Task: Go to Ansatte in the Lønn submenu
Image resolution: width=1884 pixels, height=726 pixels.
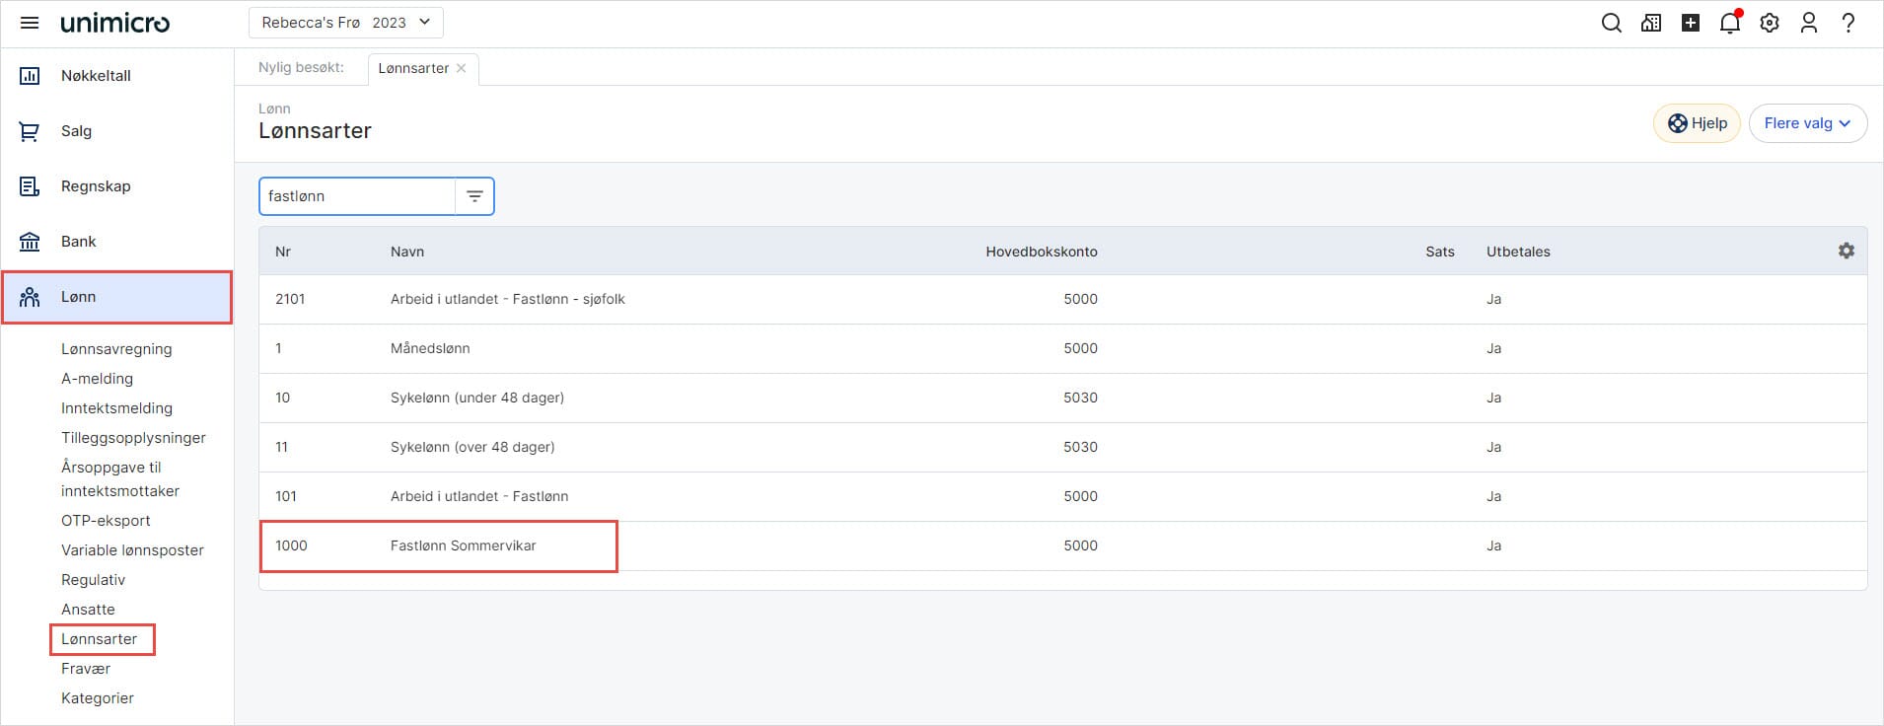Action: [88, 610]
